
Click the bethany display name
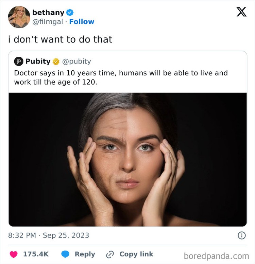pos(48,13)
